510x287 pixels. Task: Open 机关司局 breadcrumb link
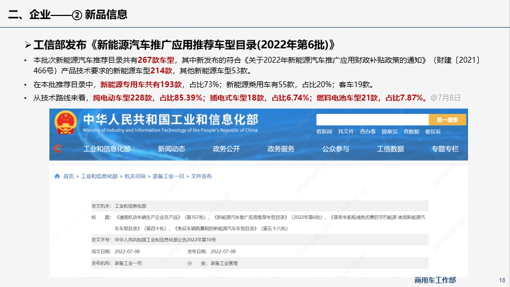135,176
